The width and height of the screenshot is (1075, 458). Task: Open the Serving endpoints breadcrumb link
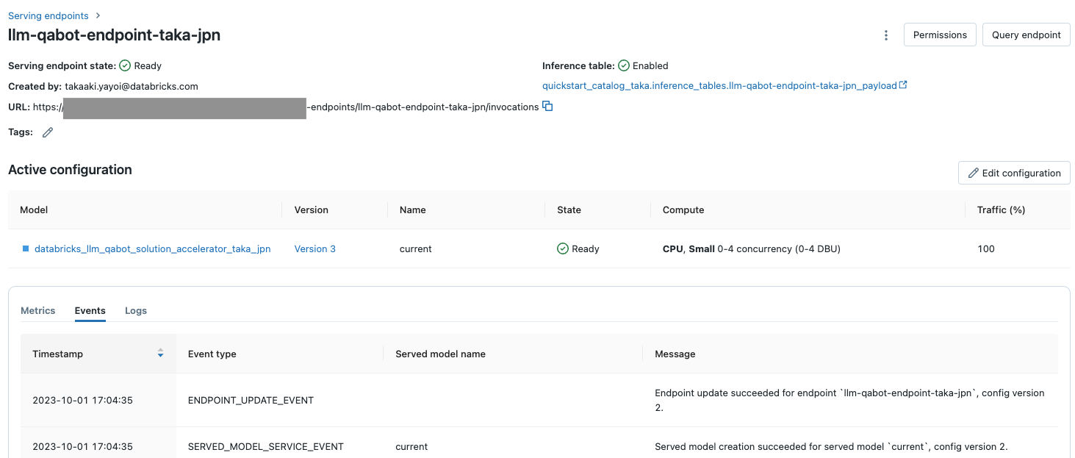click(48, 15)
